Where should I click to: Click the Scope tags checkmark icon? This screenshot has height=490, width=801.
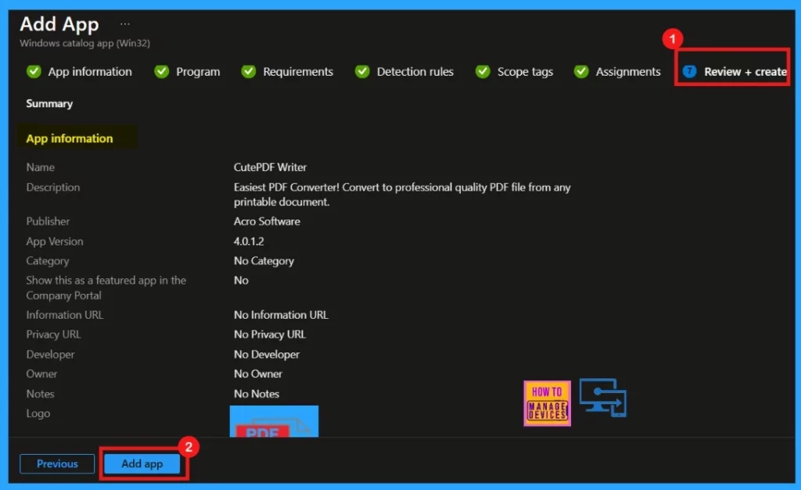tap(483, 71)
